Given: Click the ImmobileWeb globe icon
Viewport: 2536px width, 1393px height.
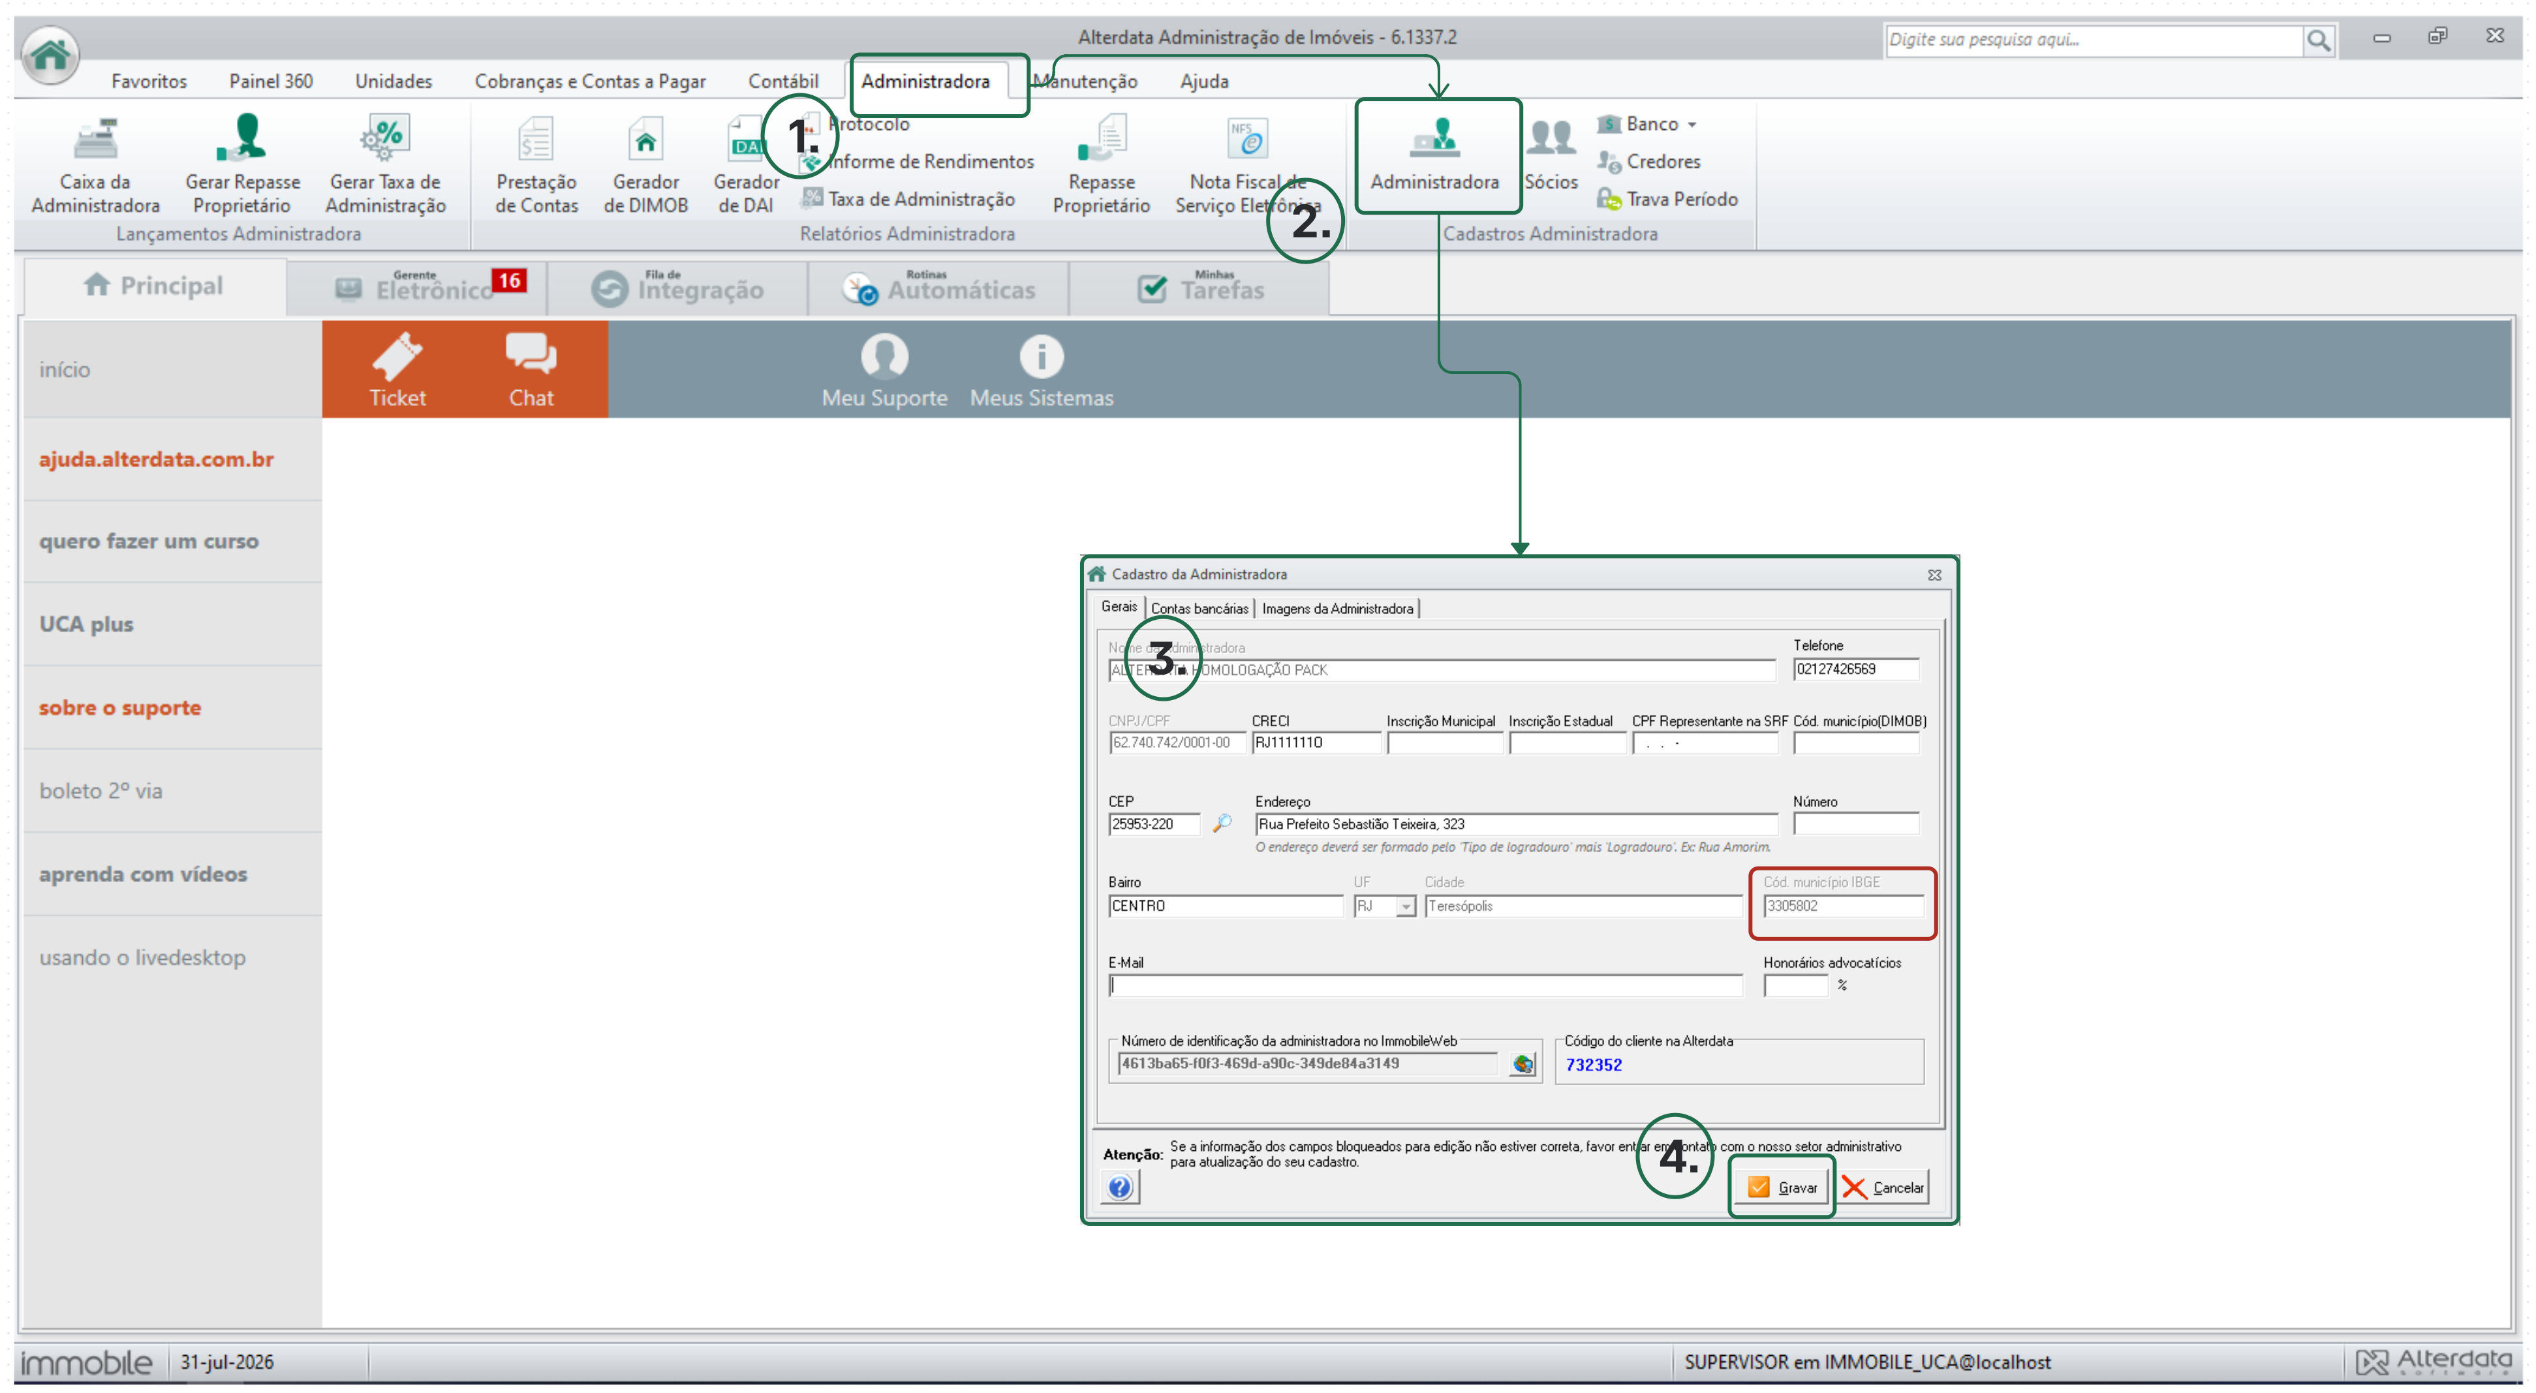Looking at the screenshot, I should pos(1523,1064).
